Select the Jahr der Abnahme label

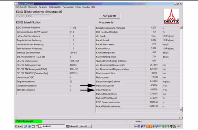pos(26,90)
